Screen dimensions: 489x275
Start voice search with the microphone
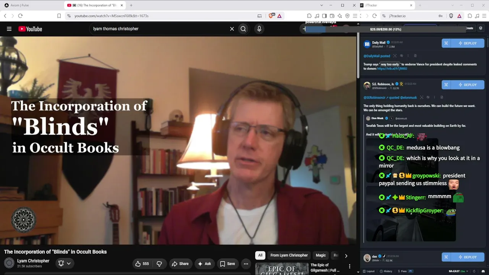click(259, 29)
